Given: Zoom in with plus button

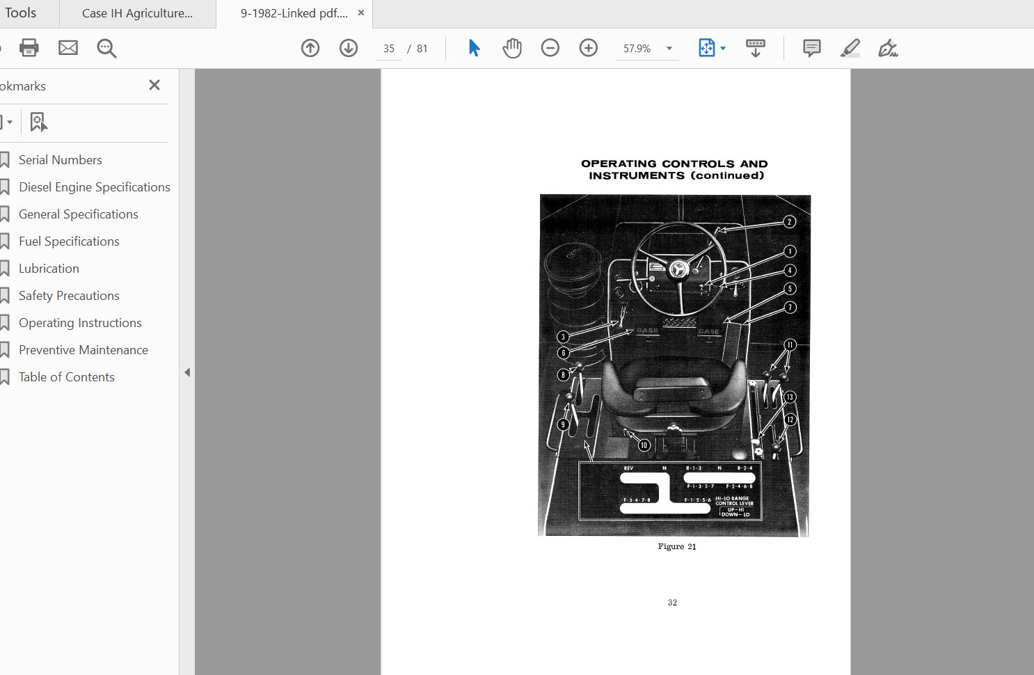Looking at the screenshot, I should [x=589, y=48].
